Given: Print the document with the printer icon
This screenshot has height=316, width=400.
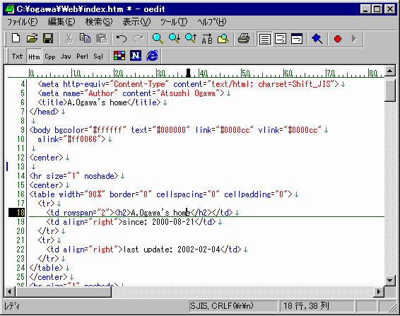Looking at the screenshot, I should click(x=244, y=39).
